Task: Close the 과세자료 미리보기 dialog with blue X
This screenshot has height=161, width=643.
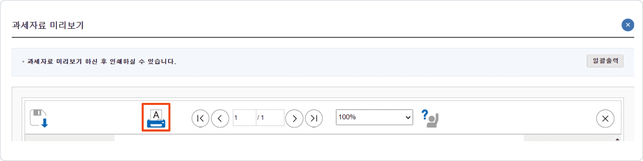Action: pyautogui.click(x=628, y=25)
